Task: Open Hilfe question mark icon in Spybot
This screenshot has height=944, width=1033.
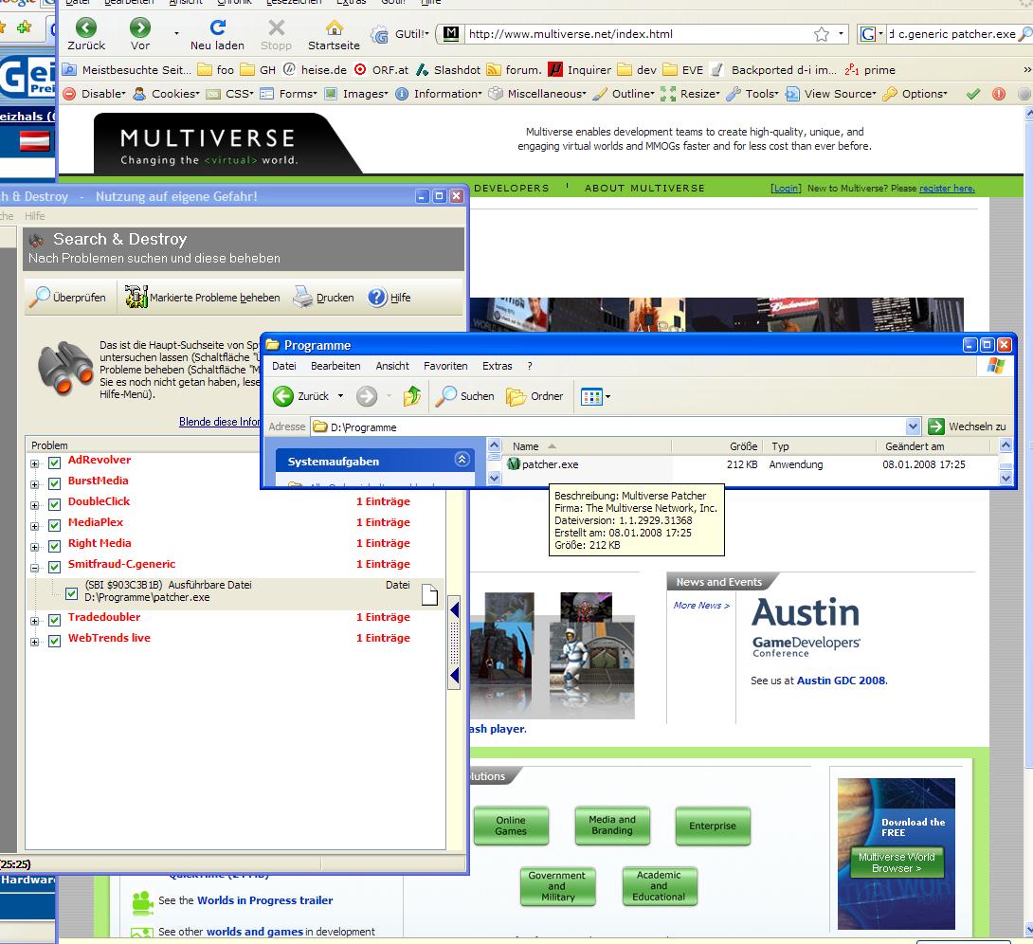Action: click(377, 297)
